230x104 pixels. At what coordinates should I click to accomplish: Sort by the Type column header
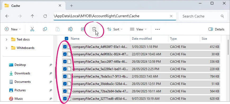point(173,39)
